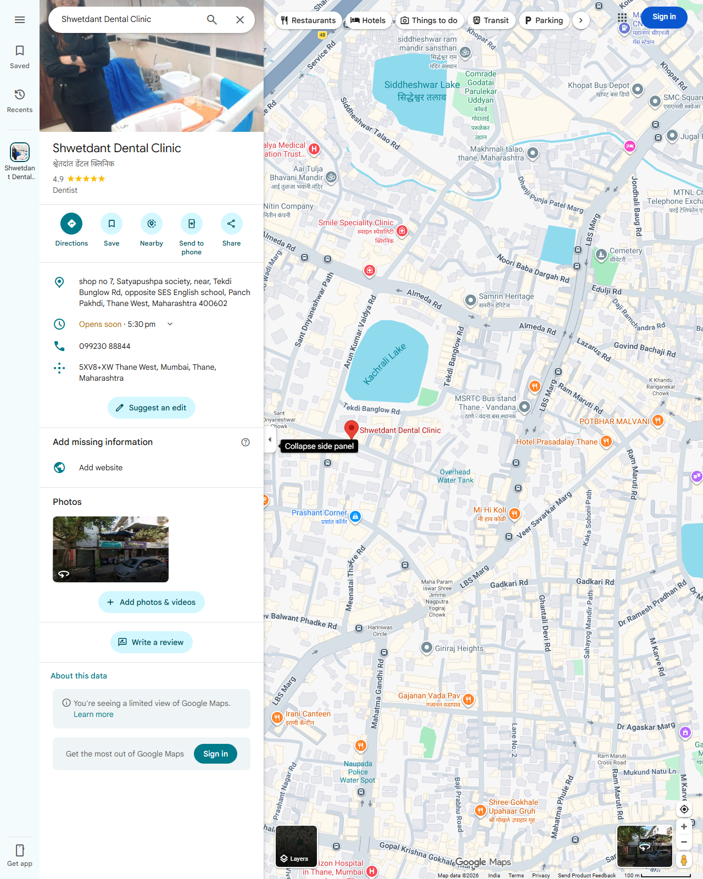703x879 pixels.
Task: Filter map by Hotels
Action: coord(368,20)
